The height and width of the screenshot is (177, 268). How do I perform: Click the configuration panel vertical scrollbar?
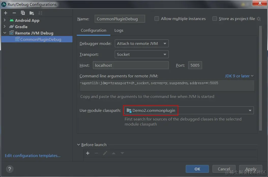pos(260,78)
